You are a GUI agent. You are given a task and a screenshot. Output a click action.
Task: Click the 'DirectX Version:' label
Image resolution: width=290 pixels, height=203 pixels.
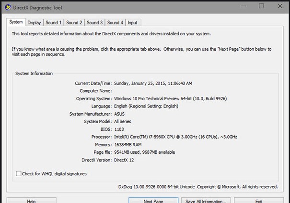click(97, 160)
